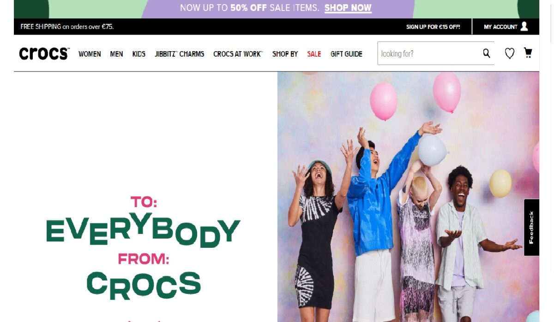Expand the Crocs at Work menu
The height and width of the screenshot is (322, 554).
[238, 54]
